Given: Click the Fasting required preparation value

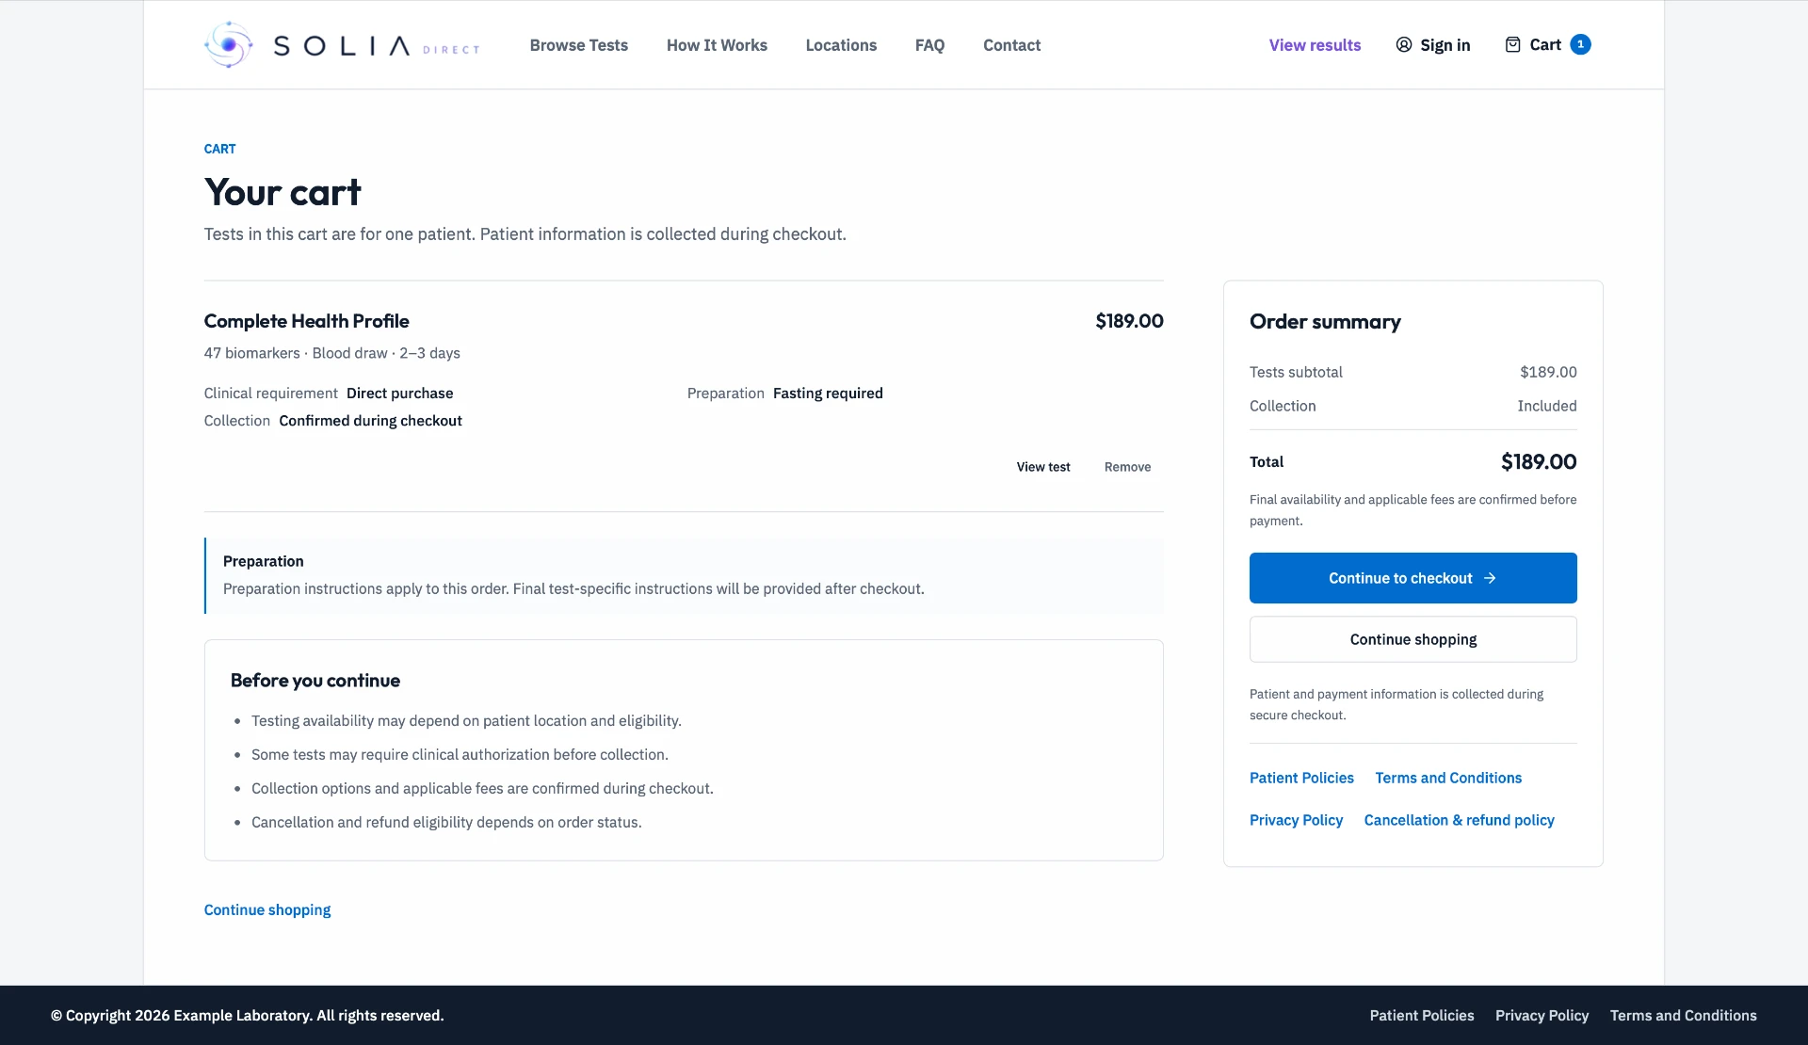Looking at the screenshot, I should (828, 394).
